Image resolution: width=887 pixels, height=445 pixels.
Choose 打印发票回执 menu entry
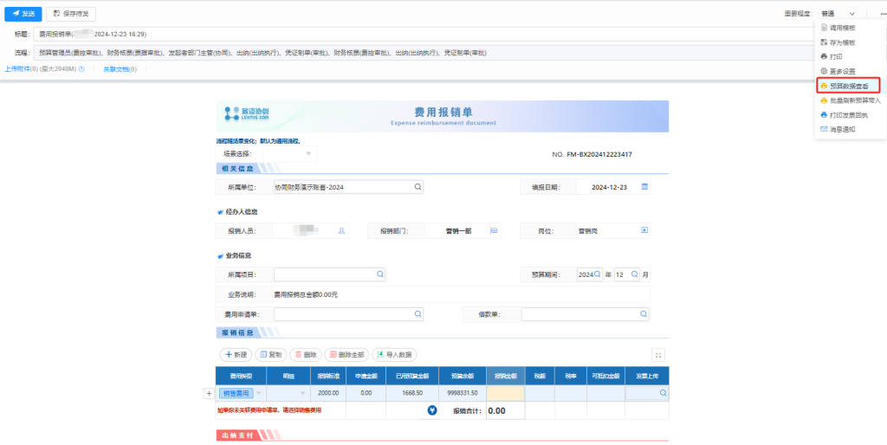coord(848,114)
